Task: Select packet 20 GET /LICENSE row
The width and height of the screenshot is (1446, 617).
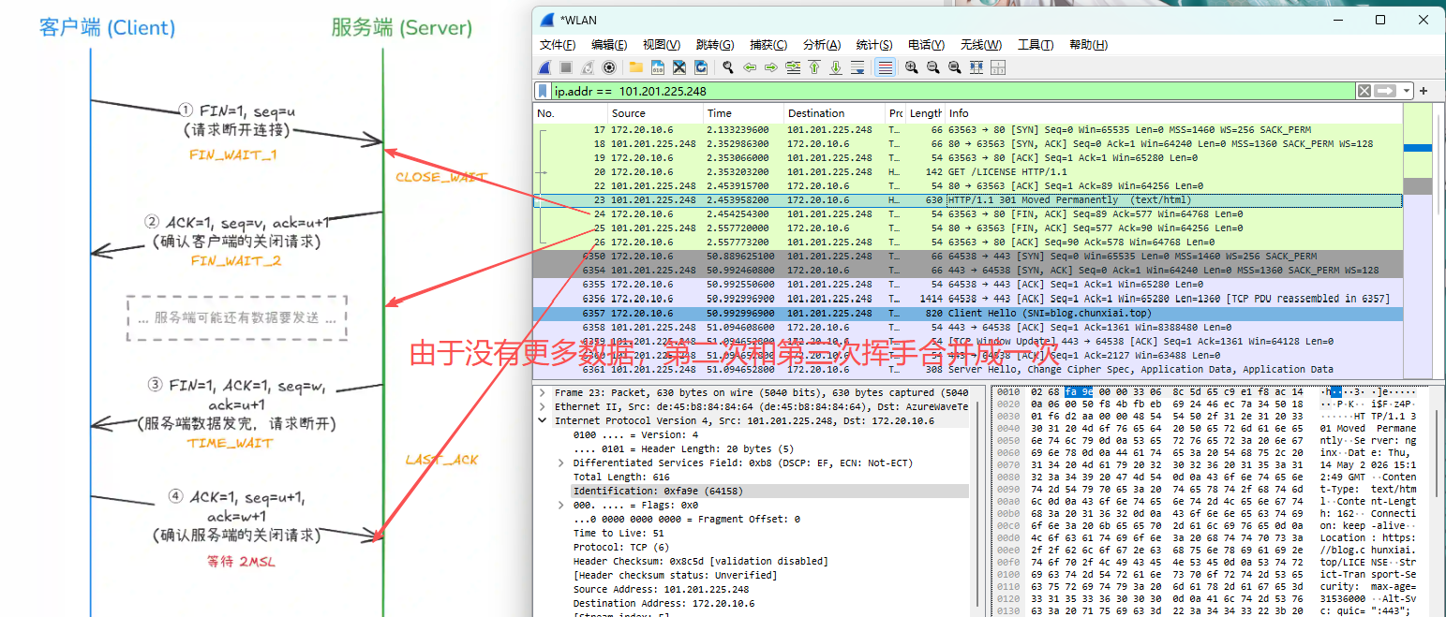Action: 968,172
